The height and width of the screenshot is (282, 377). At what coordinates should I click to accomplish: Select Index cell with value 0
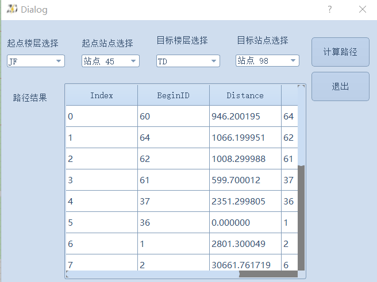coord(102,116)
